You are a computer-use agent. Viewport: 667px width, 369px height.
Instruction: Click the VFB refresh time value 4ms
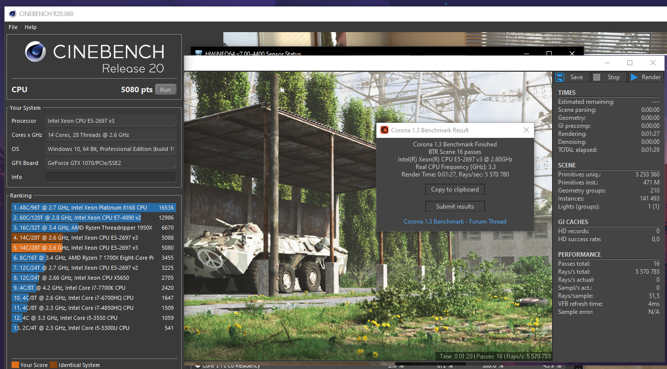[654, 304]
